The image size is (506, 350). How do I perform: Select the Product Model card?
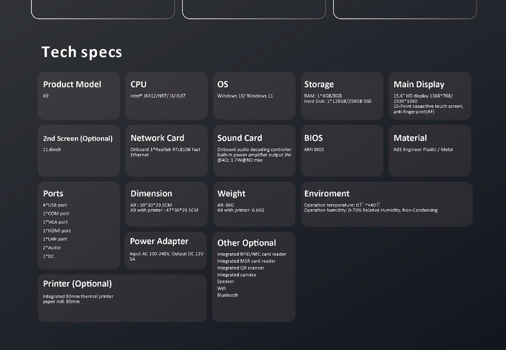tap(79, 96)
